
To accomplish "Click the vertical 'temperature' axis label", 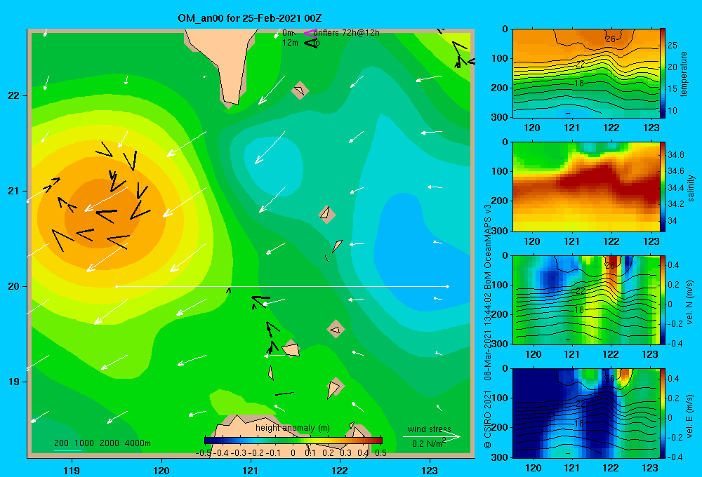I will pos(684,74).
